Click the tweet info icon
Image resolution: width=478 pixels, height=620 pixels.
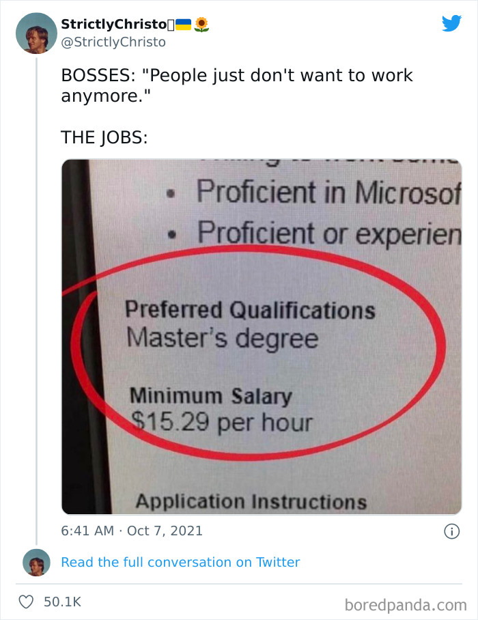pyautogui.click(x=451, y=531)
